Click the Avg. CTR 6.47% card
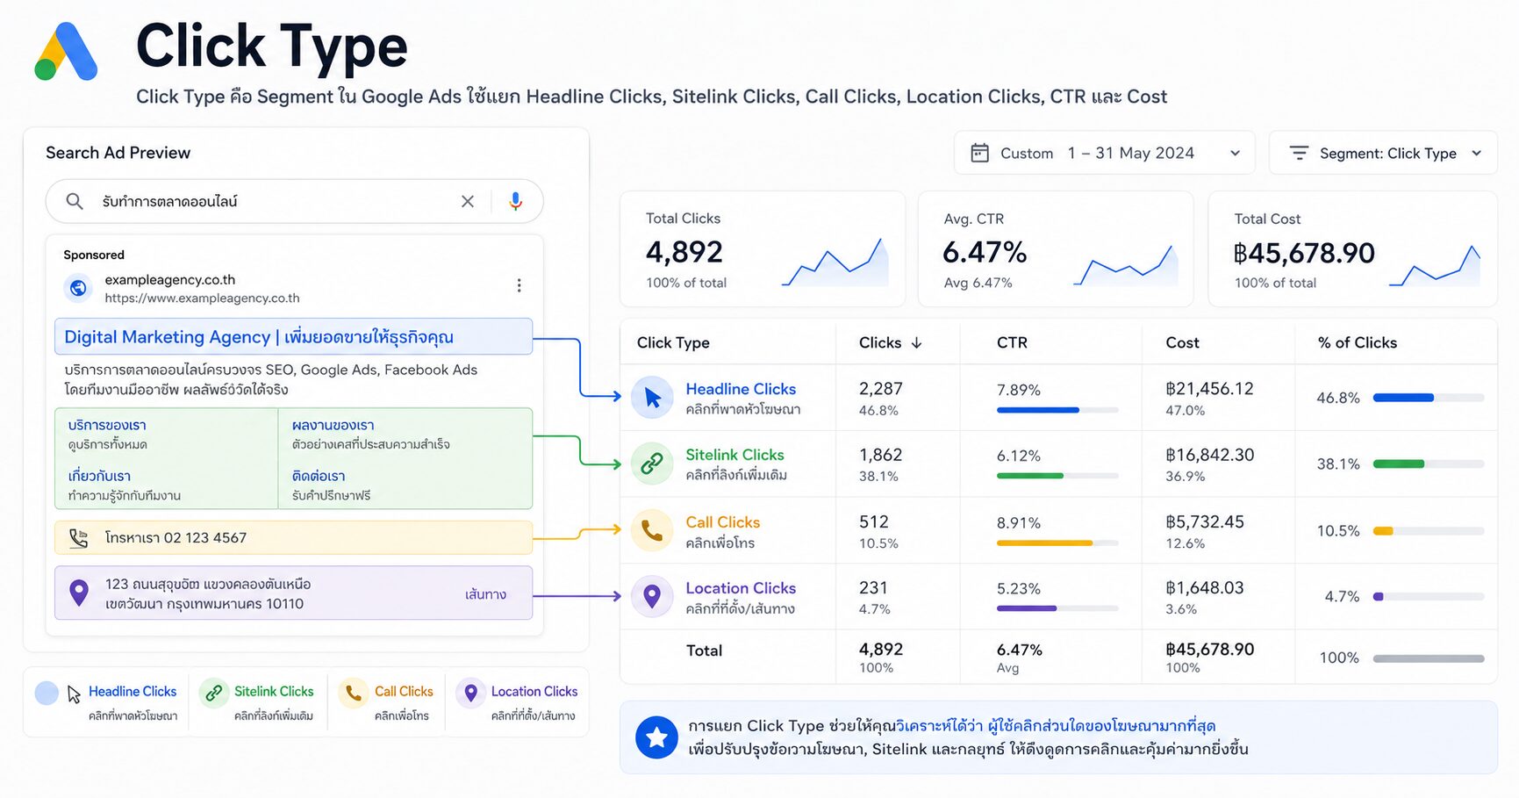This screenshot has width=1519, height=798. 1056,249
